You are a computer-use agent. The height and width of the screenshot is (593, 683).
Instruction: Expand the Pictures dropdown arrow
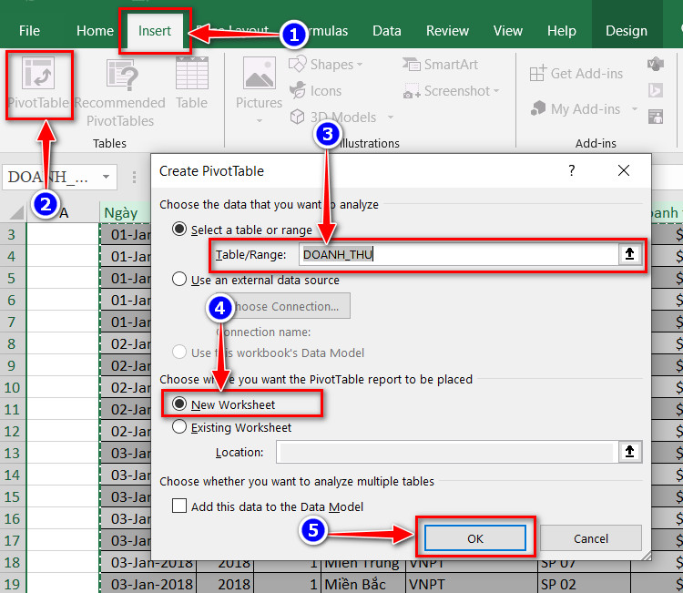tap(260, 120)
